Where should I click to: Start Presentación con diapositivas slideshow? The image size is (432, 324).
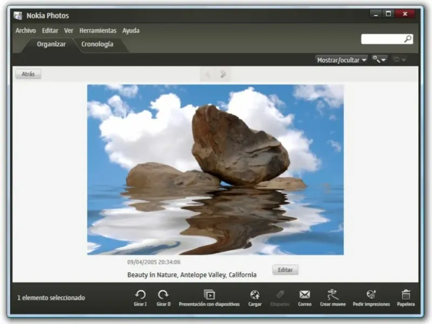209,298
